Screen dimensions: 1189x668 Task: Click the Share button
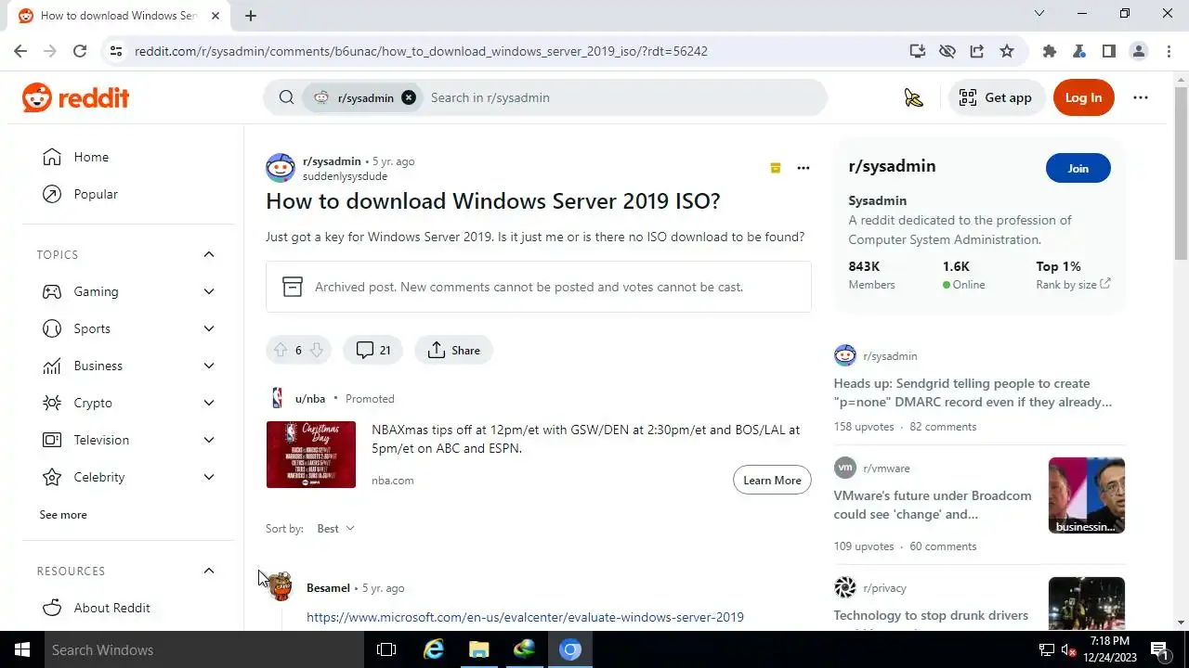tap(454, 350)
